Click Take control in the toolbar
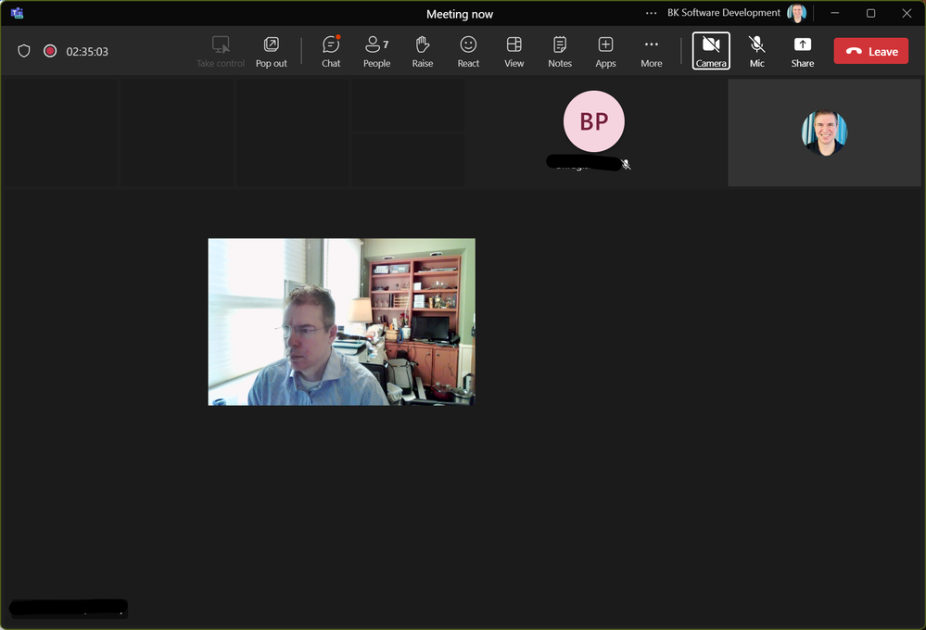This screenshot has width=926, height=630. pyautogui.click(x=221, y=51)
